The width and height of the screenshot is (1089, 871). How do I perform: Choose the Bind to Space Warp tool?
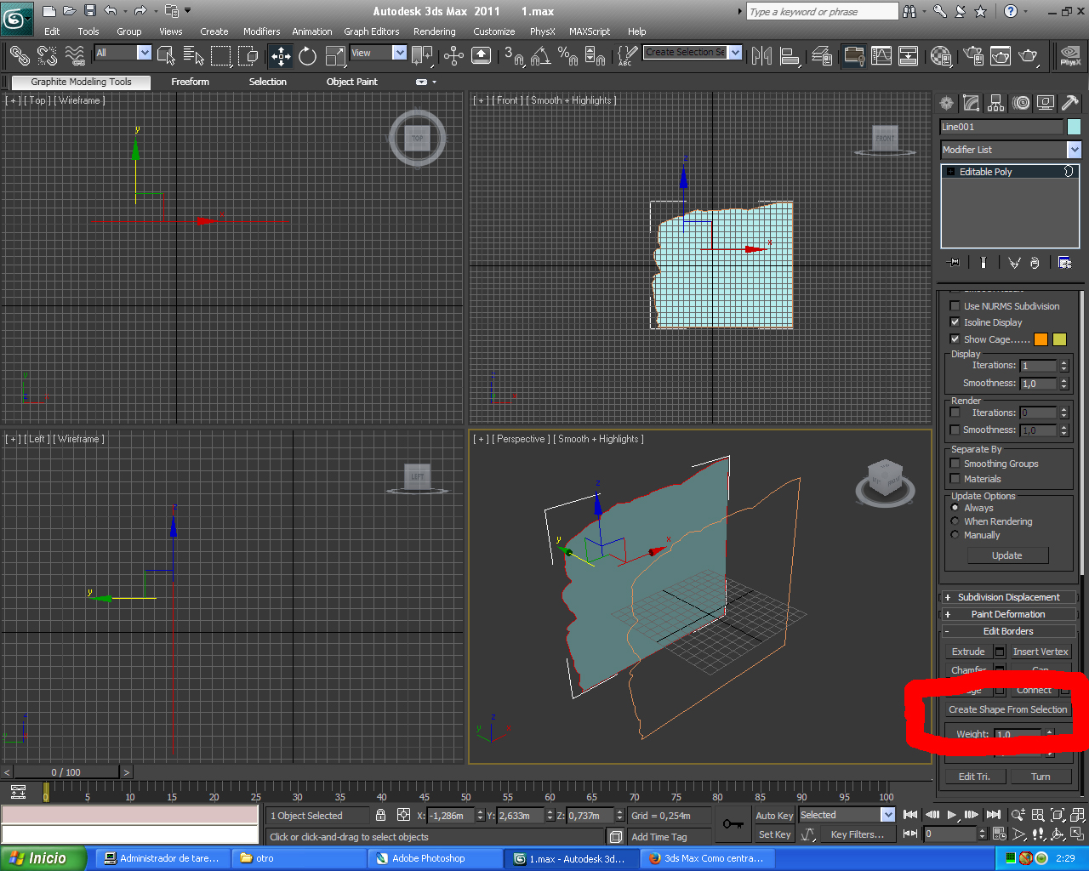pos(75,56)
